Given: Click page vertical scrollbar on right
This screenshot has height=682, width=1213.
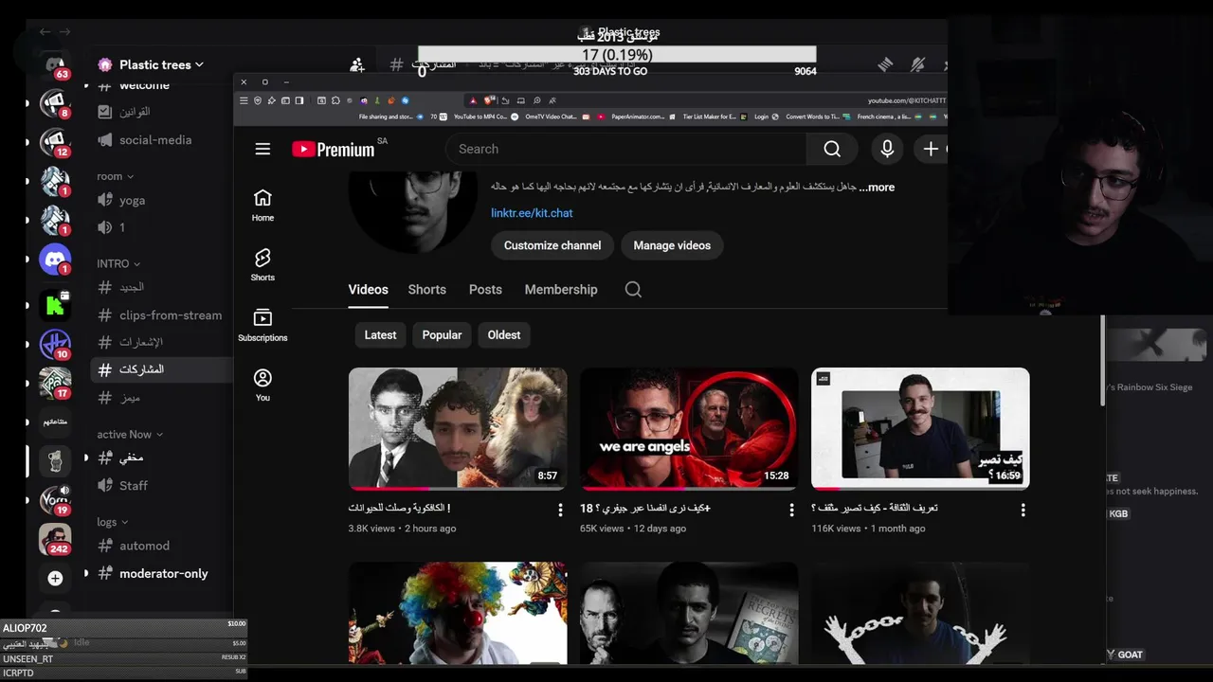Looking at the screenshot, I should tap(1102, 360).
